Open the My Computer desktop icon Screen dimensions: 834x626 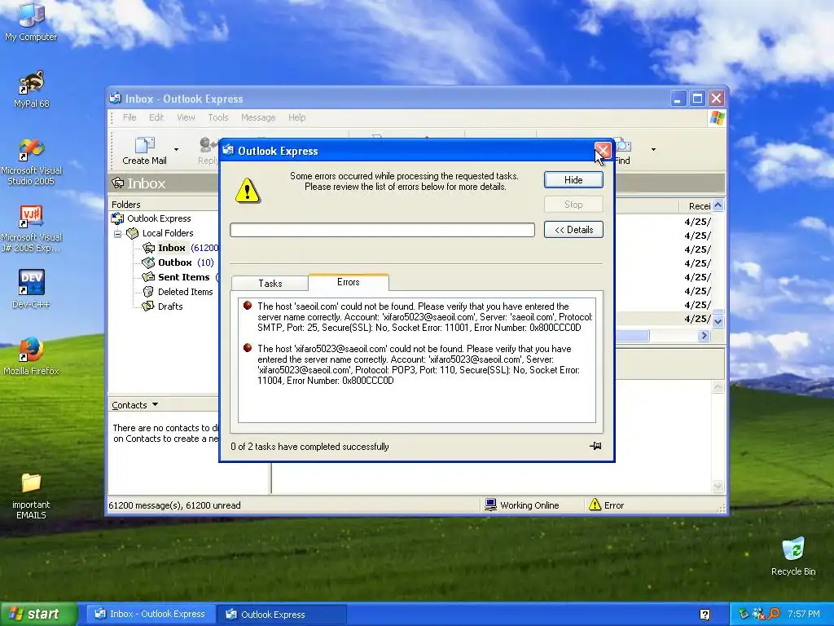pyautogui.click(x=31, y=21)
